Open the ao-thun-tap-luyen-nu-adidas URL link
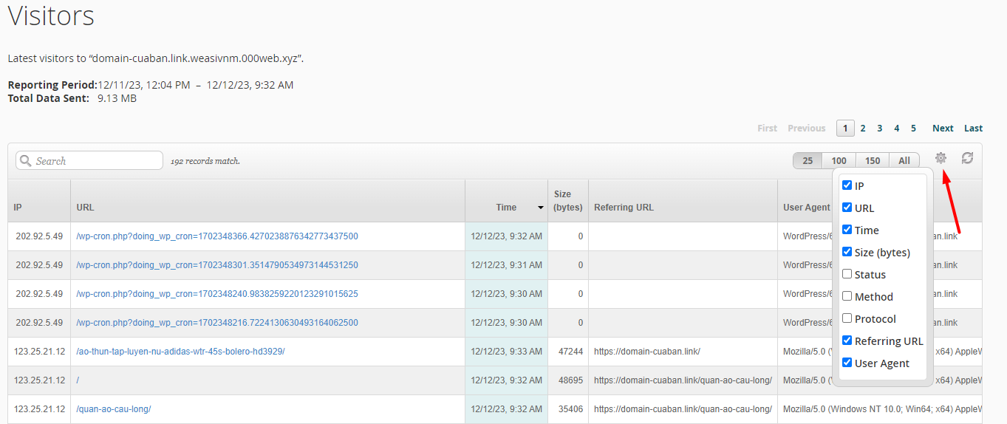The height and width of the screenshot is (424, 1007). pos(180,352)
